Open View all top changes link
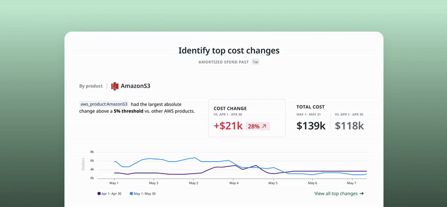Viewport: 447px width, 207px height. point(339,194)
